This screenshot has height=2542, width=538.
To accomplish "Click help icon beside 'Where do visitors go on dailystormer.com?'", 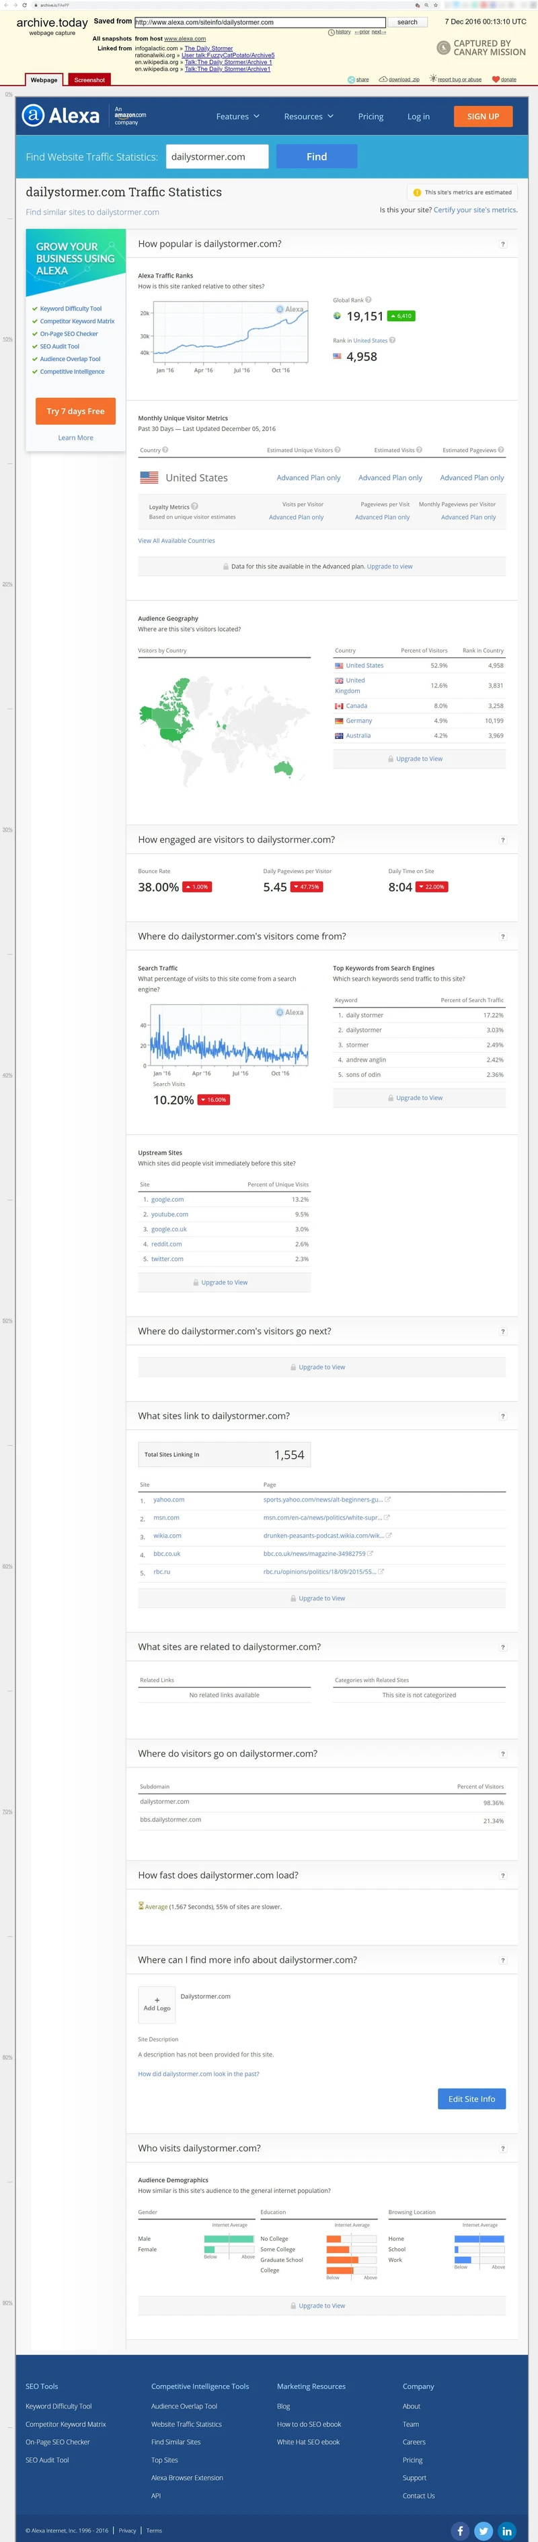I will coord(502,1753).
